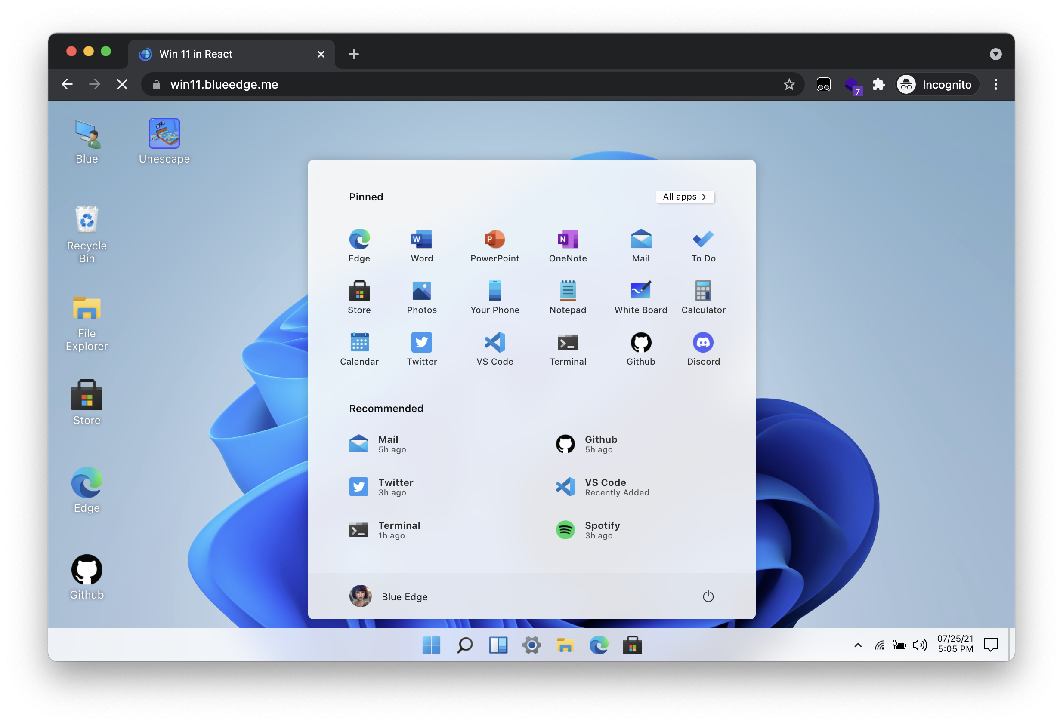
Task: Click the power button in Start menu
Action: [708, 596]
